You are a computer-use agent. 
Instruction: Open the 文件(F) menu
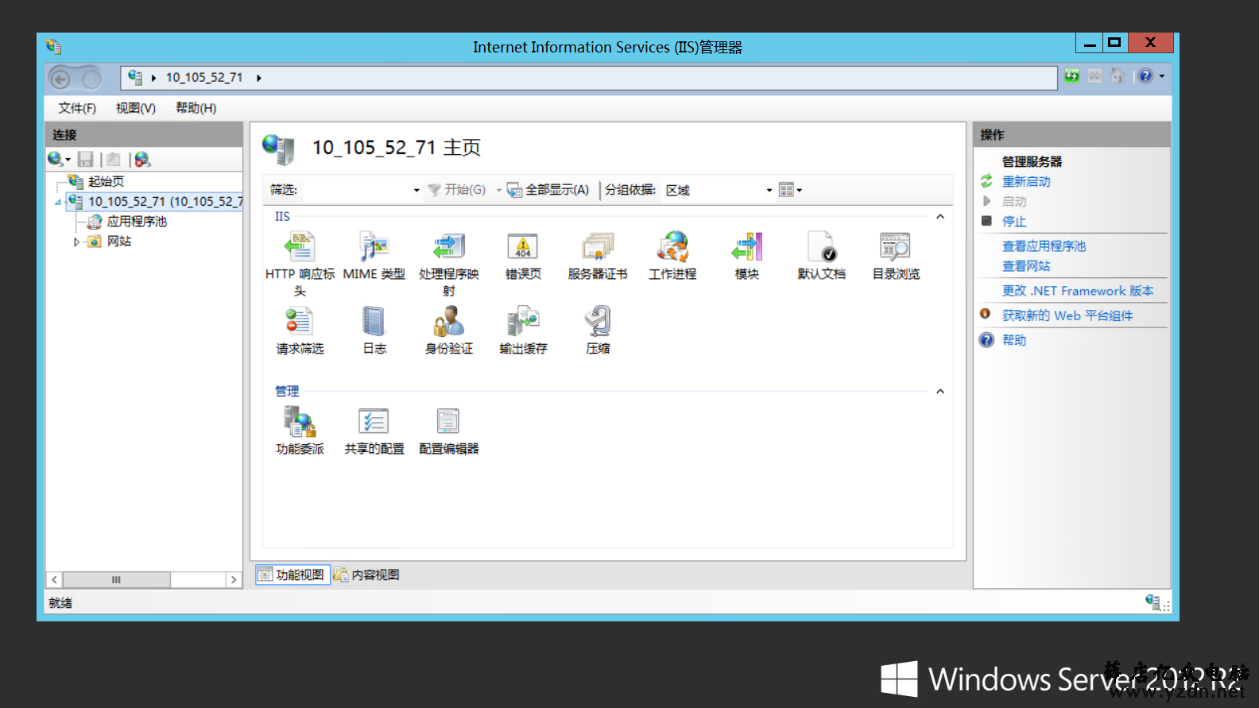coord(77,108)
